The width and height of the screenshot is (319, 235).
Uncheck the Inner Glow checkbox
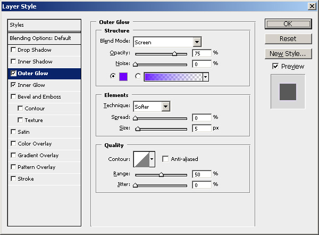click(x=13, y=85)
